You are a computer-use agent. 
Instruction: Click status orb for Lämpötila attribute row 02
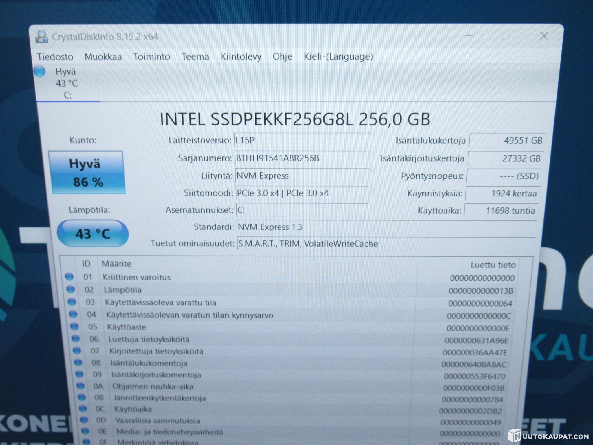(x=70, y=289)
